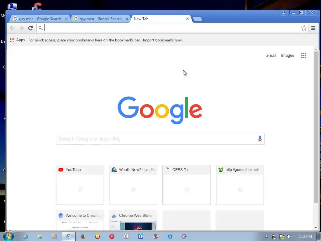Bookmark this page with the star icon
The image size is (321, 241).
pos(304,28)
